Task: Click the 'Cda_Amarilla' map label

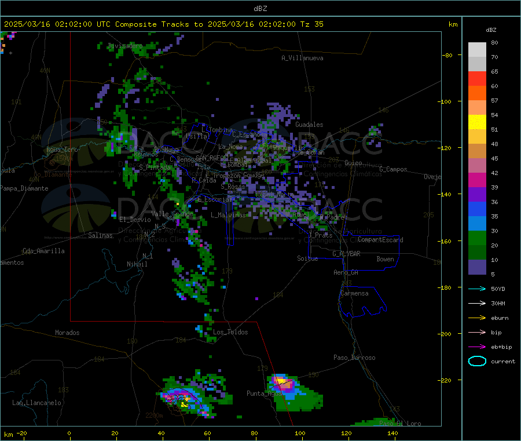Action: click(x=43, y=251)
